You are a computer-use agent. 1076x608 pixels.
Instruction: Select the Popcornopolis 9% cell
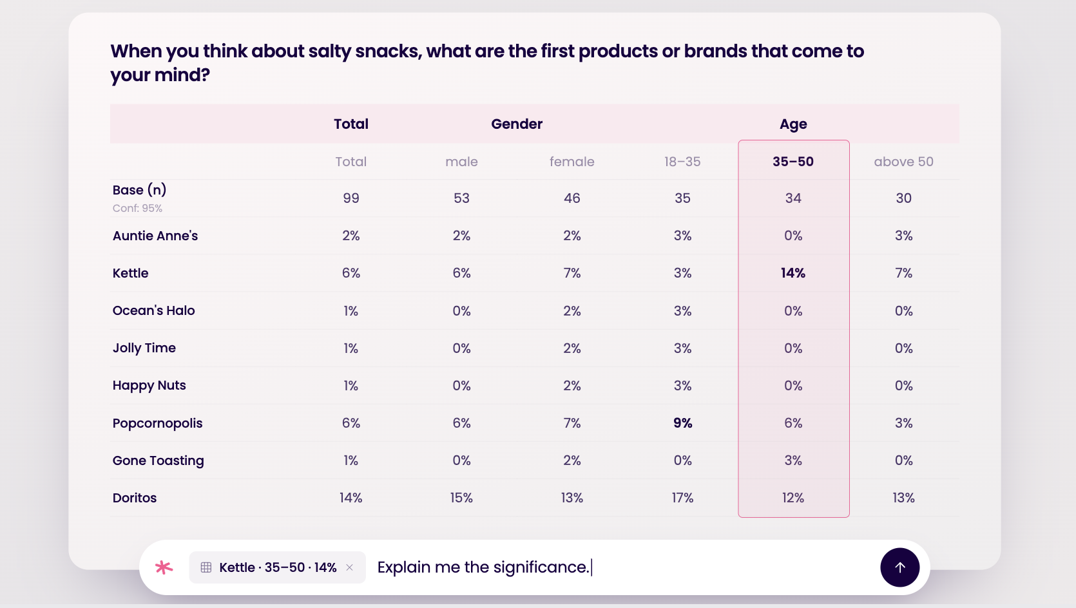[x=682, y=423]
